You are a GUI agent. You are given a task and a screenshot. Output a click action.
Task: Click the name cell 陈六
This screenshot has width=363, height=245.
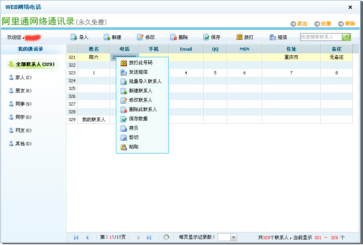tap(94, 57)
